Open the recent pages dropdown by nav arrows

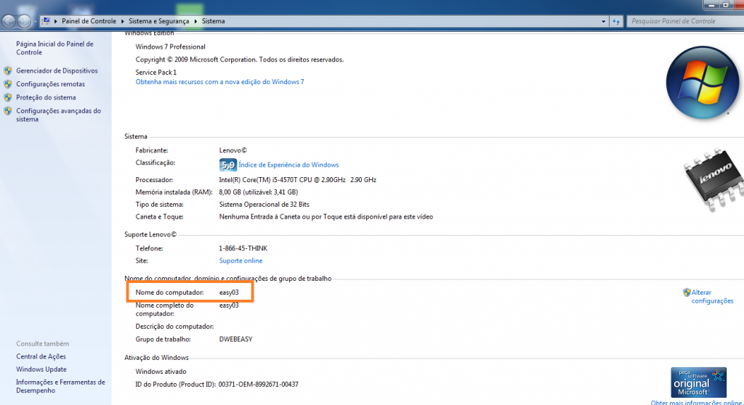pyautogui.click(x=35, y=21)
